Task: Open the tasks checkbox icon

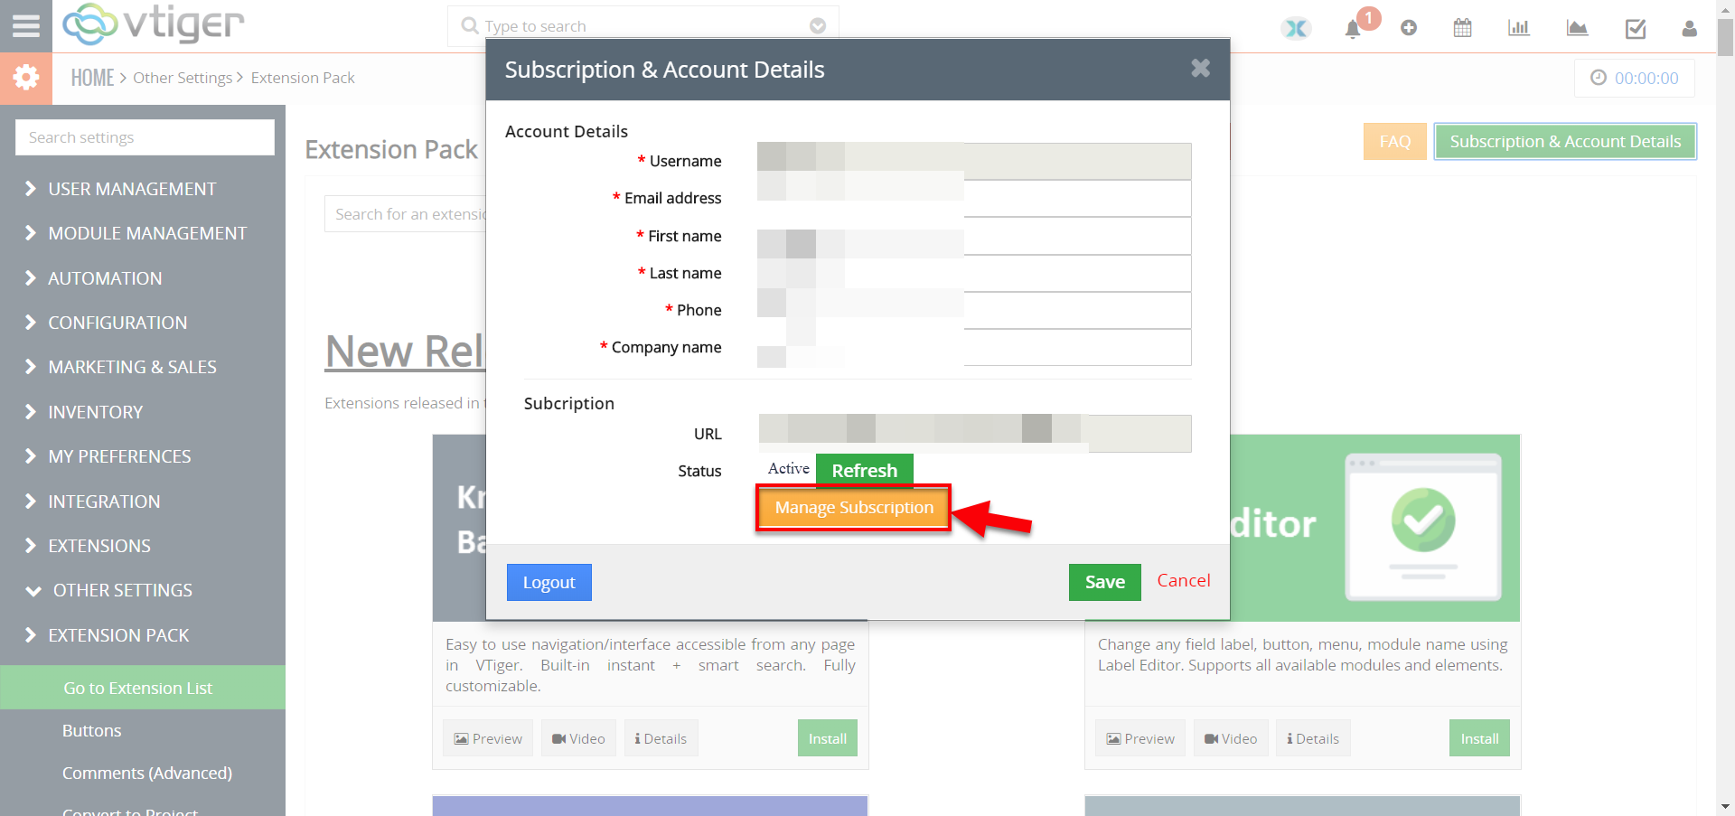Action: point(1635,29)
